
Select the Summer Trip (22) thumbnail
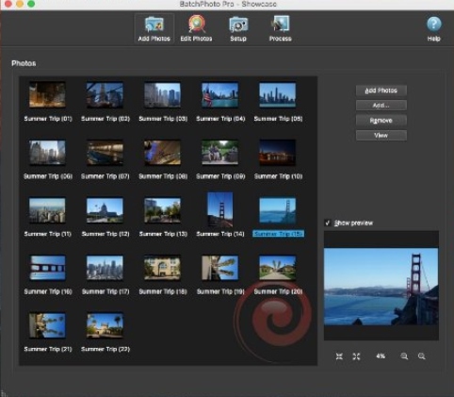tap(105, 325)
